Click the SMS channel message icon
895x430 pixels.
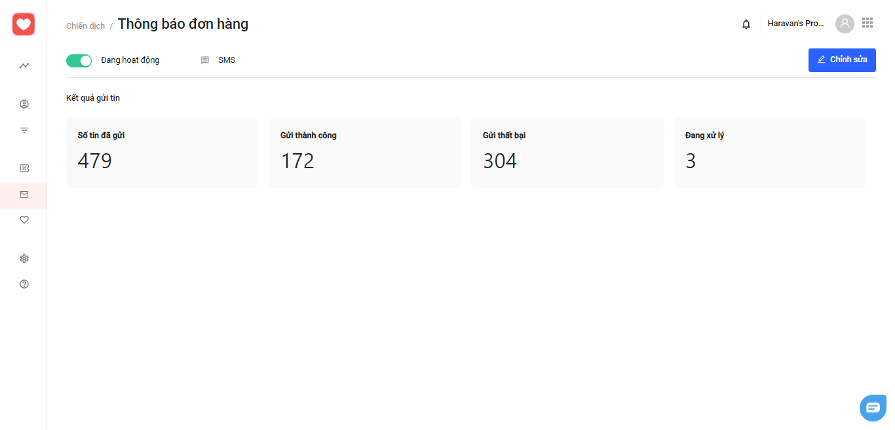tap(205, 60)
